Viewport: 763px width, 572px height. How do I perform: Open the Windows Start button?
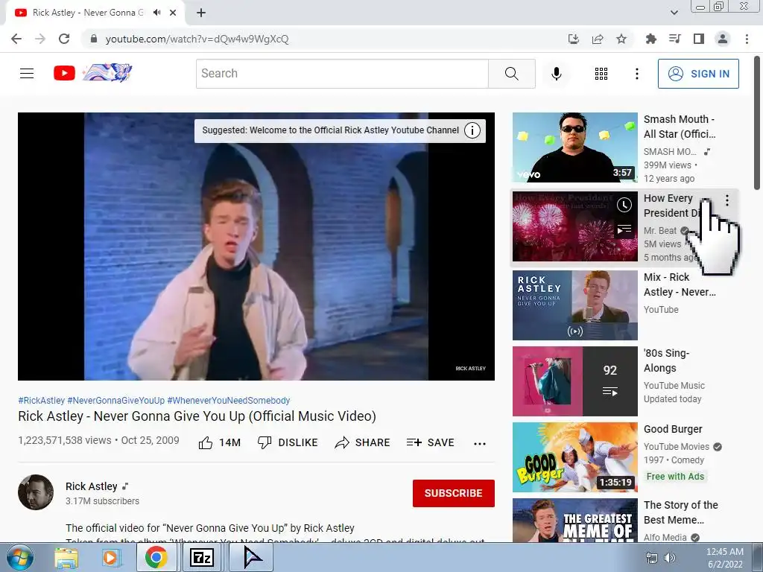coord(20,557)
